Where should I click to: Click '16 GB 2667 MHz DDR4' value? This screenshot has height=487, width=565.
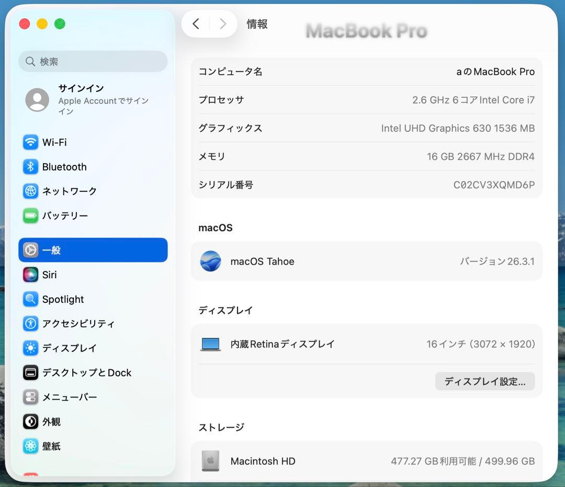pos(481,156)
